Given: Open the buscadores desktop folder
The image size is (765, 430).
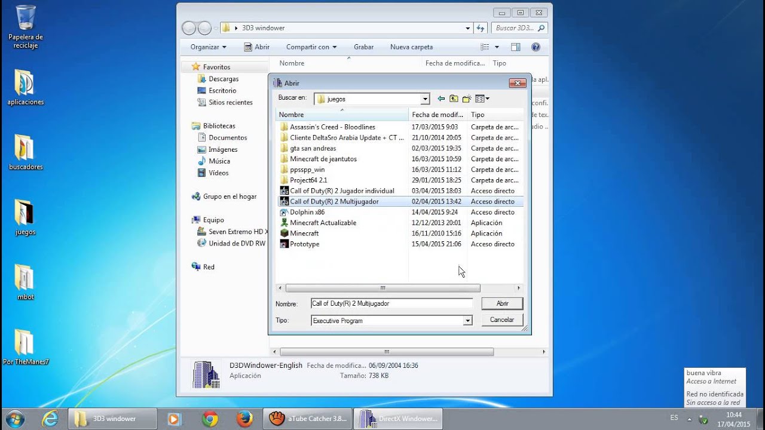Looking at the screenshot, I should [x=25, y=153].
